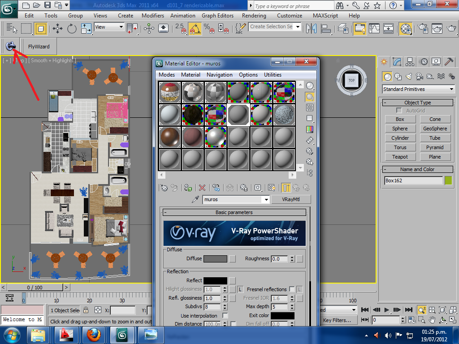Pick material from object eyedropper
Image resolution: width=459 pixels, height=344 pixels.
point(195,199)
